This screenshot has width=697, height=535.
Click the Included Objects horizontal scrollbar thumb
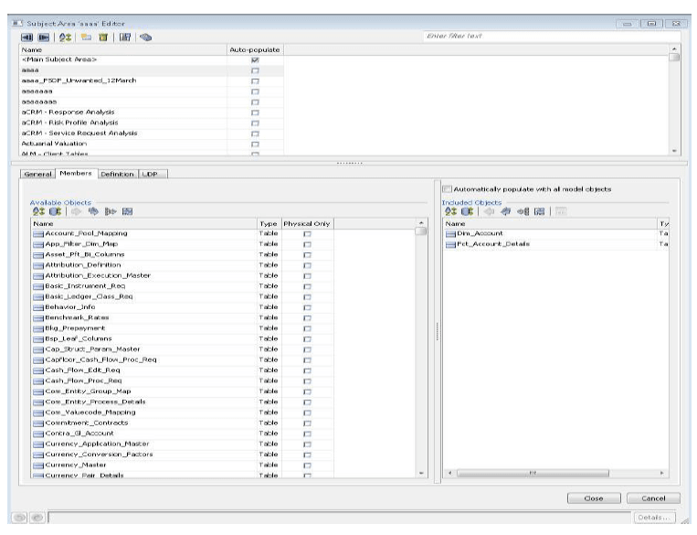tap(533, 473)
